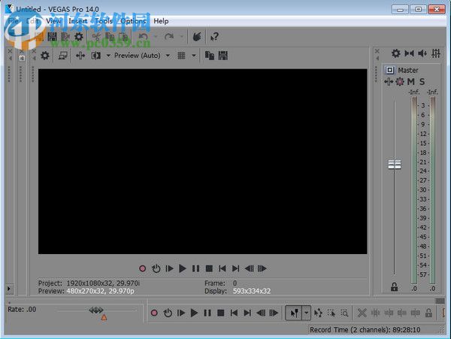Adjust the playback Rate scrub slider
This screenshot has height=339, width=451.
coord(96,310)
